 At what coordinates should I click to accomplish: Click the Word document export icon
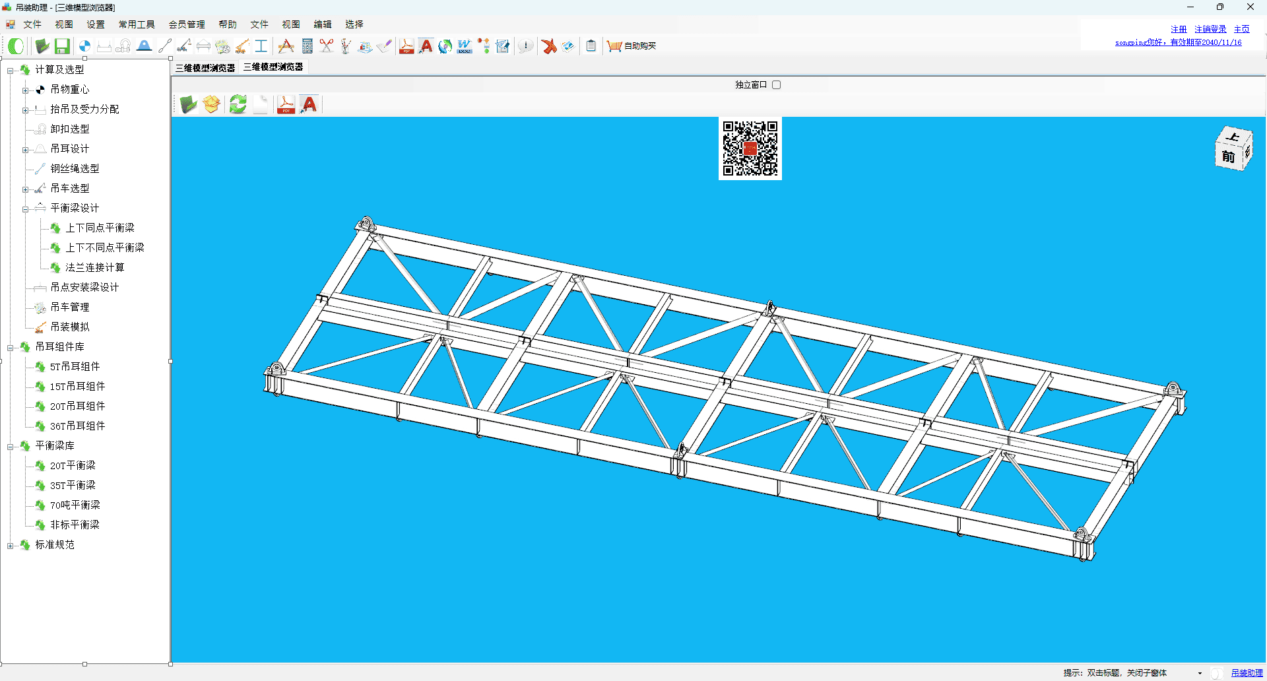pos(465,46)
